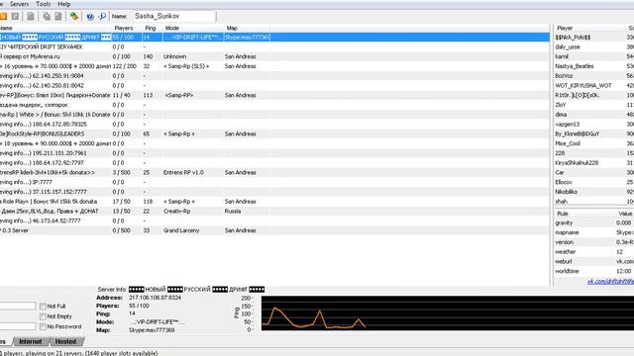634x356 pixels.
Task: Select the 46.173.64.52:7777 server row
Action: coord(275,221)
